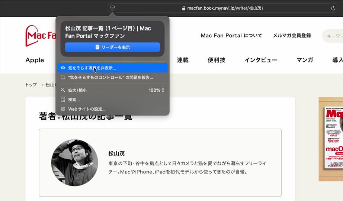Click the lock icon beside the URL
This screenshot has height=201, width=343.
183,8
